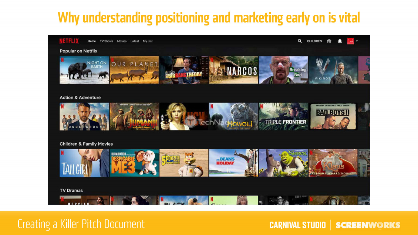Open the Latest navigation item

[x=135, y=41]
